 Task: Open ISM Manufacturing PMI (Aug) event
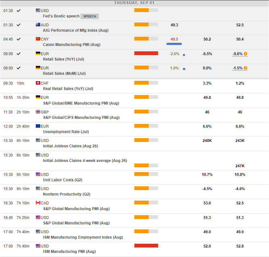click(69, 252)
